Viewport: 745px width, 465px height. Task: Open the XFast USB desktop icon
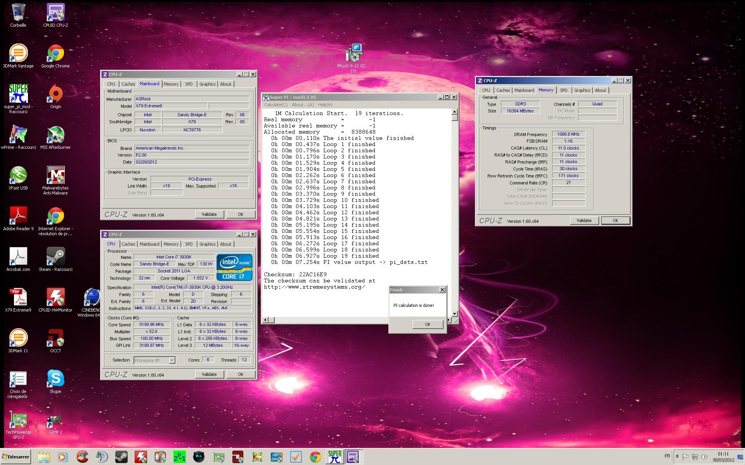click(18, 178)
